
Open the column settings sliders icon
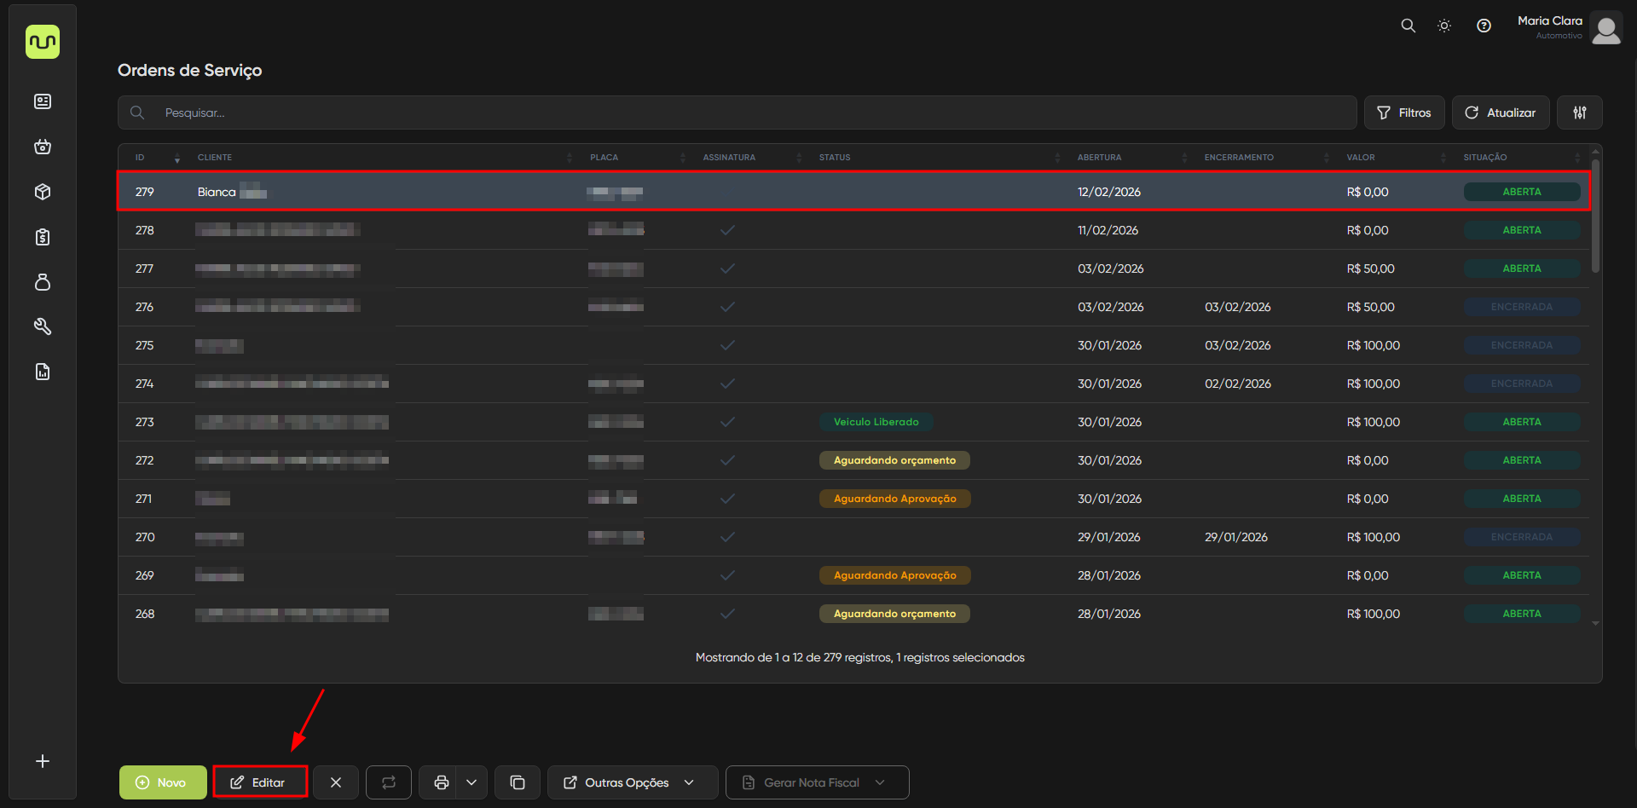(x=1579, y=113)
